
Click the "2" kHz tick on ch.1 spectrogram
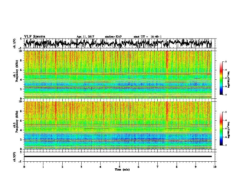click(21, 89)
